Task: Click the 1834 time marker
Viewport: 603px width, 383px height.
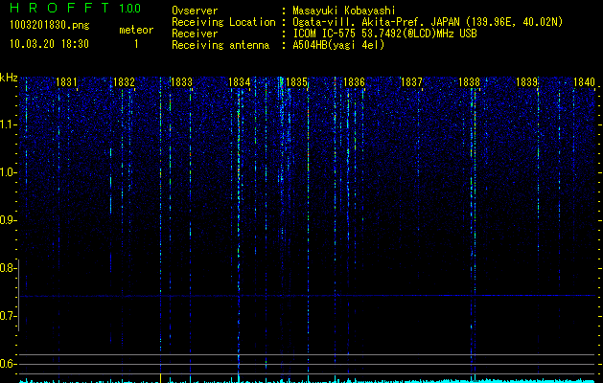Action: [240, 82]
